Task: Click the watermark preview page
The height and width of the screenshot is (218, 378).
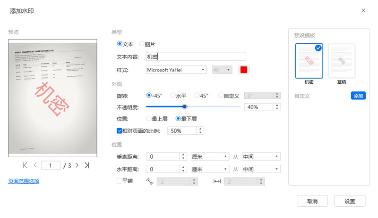Action: tap(52, 98)
